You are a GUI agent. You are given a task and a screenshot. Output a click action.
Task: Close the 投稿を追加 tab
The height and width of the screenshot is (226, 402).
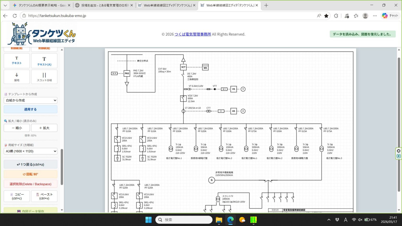(131, 5)
